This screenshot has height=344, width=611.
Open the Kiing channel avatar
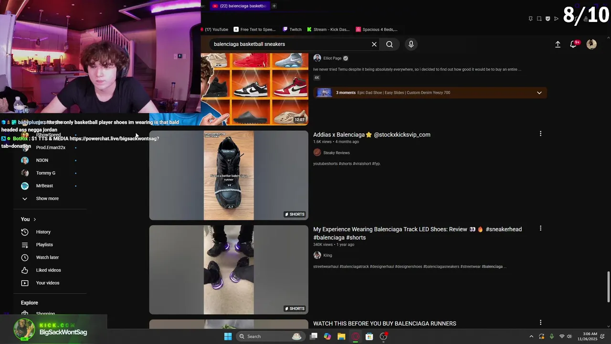317,255
